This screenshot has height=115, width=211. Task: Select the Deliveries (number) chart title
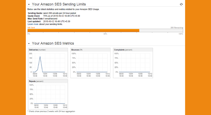(37, 50)
